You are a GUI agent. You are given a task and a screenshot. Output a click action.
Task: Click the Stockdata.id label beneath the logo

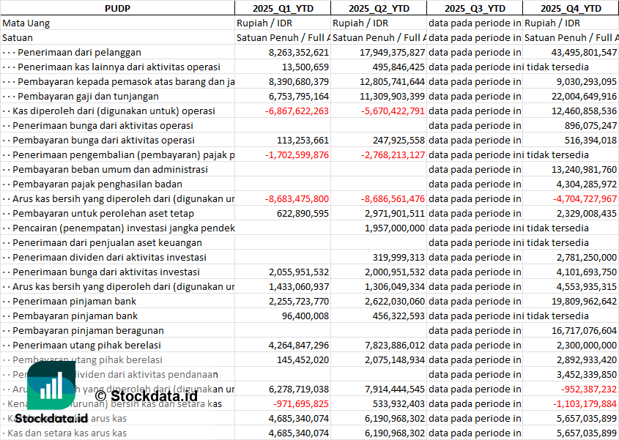51,418
